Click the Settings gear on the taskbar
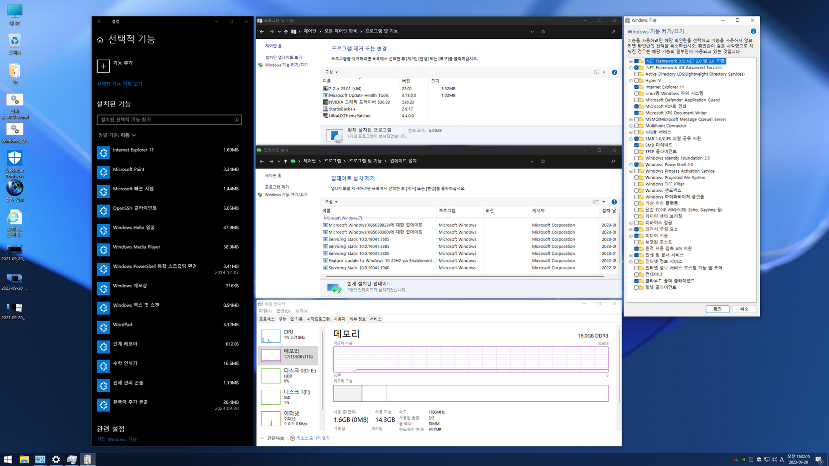 coord(56,460)
